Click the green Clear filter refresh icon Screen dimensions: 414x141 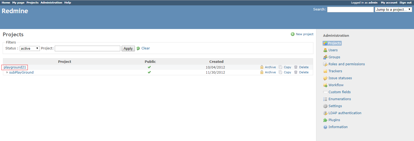(138, 49)
